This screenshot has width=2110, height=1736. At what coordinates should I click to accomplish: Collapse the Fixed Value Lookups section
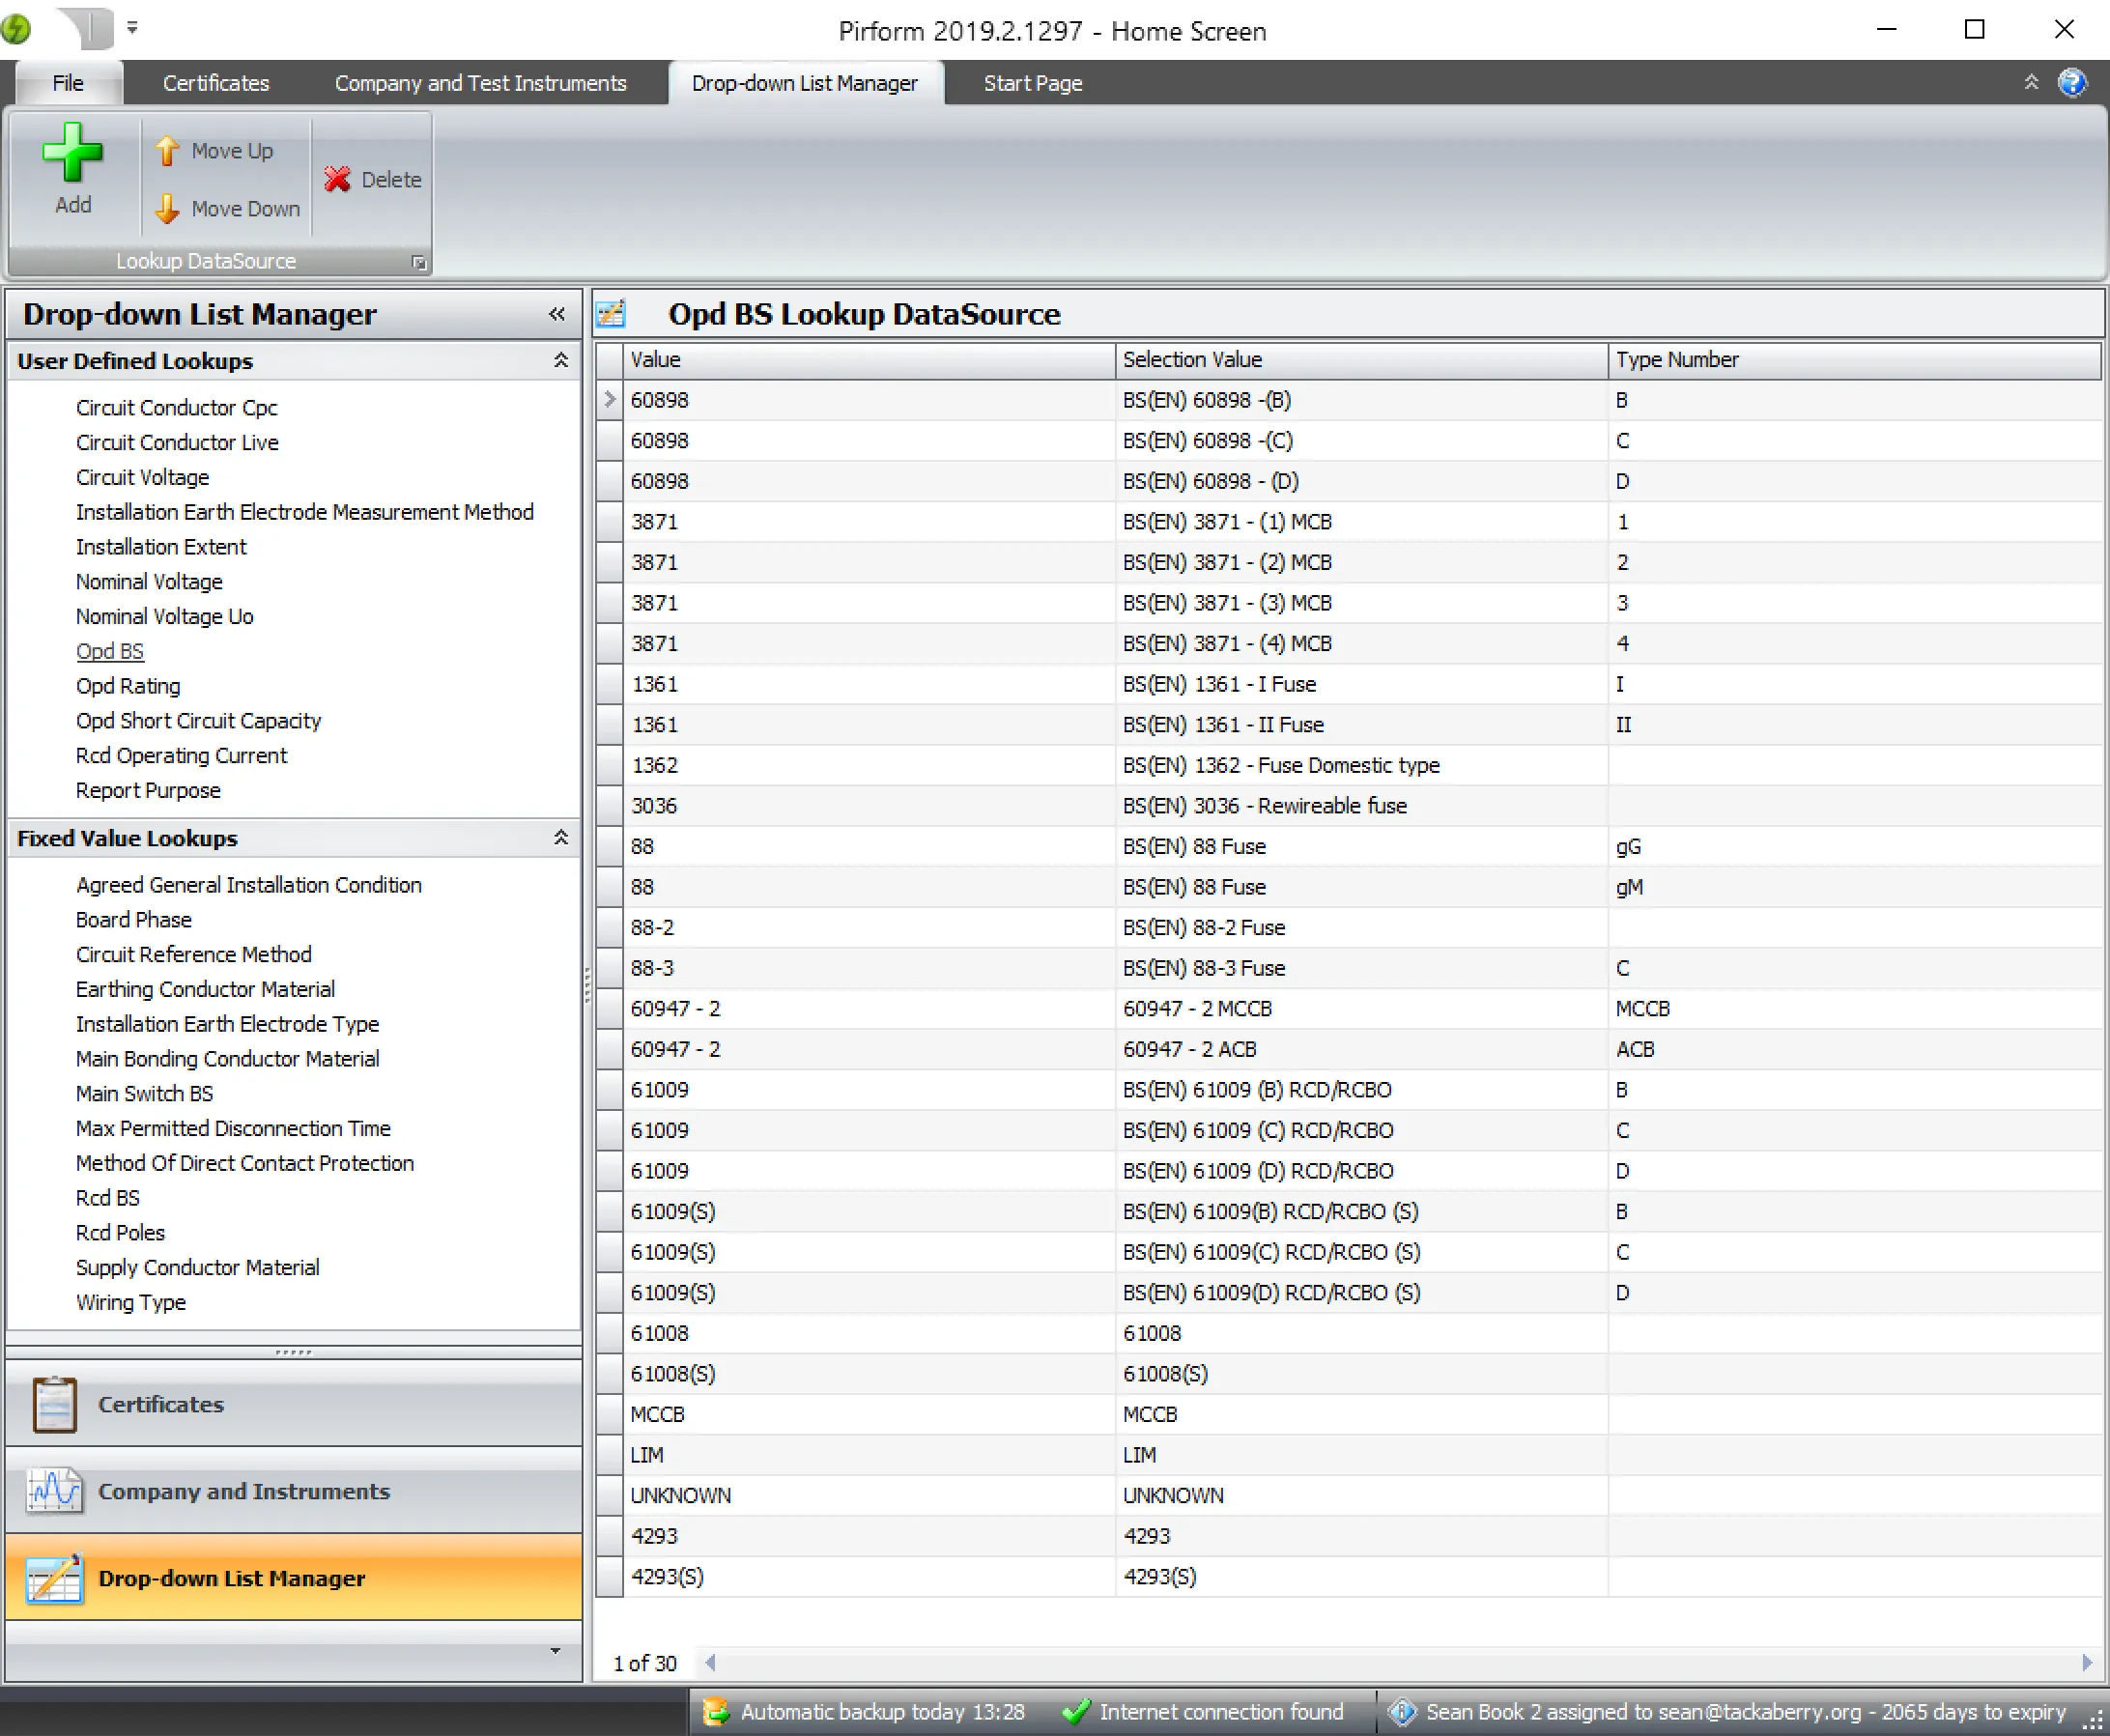tap(561, 838)
